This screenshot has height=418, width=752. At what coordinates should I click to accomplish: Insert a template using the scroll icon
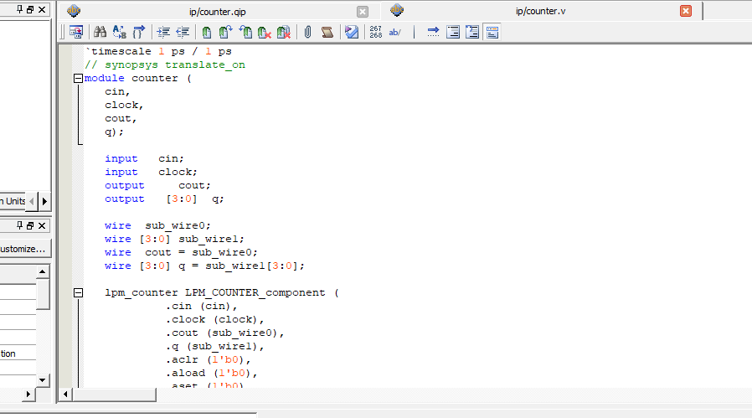click(327, 32)
